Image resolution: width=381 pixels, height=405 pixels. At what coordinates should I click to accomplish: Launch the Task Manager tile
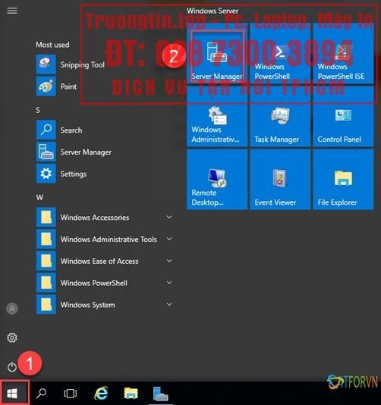pos(280,117)
